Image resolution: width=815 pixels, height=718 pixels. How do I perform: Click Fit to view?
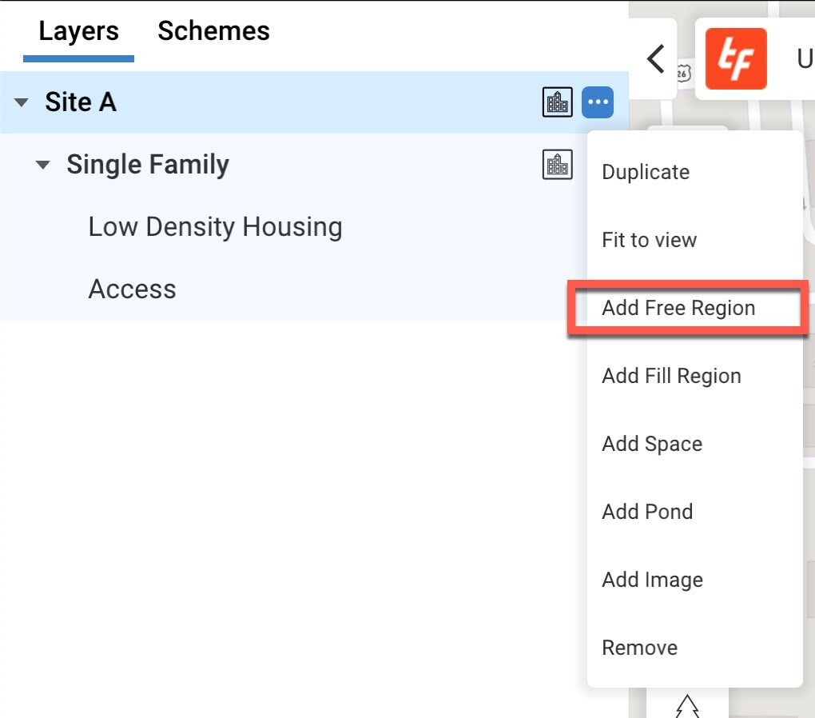point(649,239)
